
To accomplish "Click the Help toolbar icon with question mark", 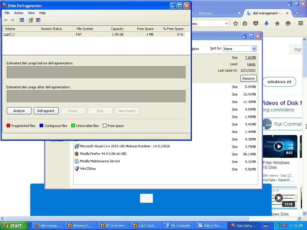I will (x=31, y=20).
